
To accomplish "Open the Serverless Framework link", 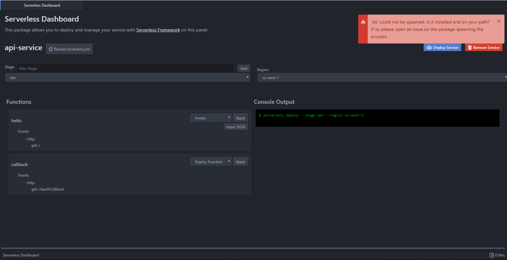I will pos(158,30).
